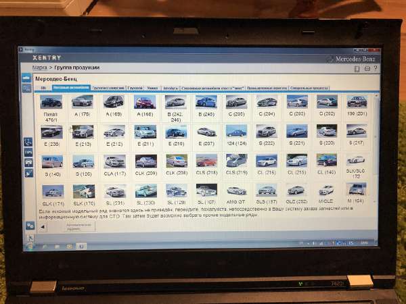Image resolution: width=406 pixels, height=304 pixels.
Task: Pick the S (222) model
Action: tap(267, 135)
